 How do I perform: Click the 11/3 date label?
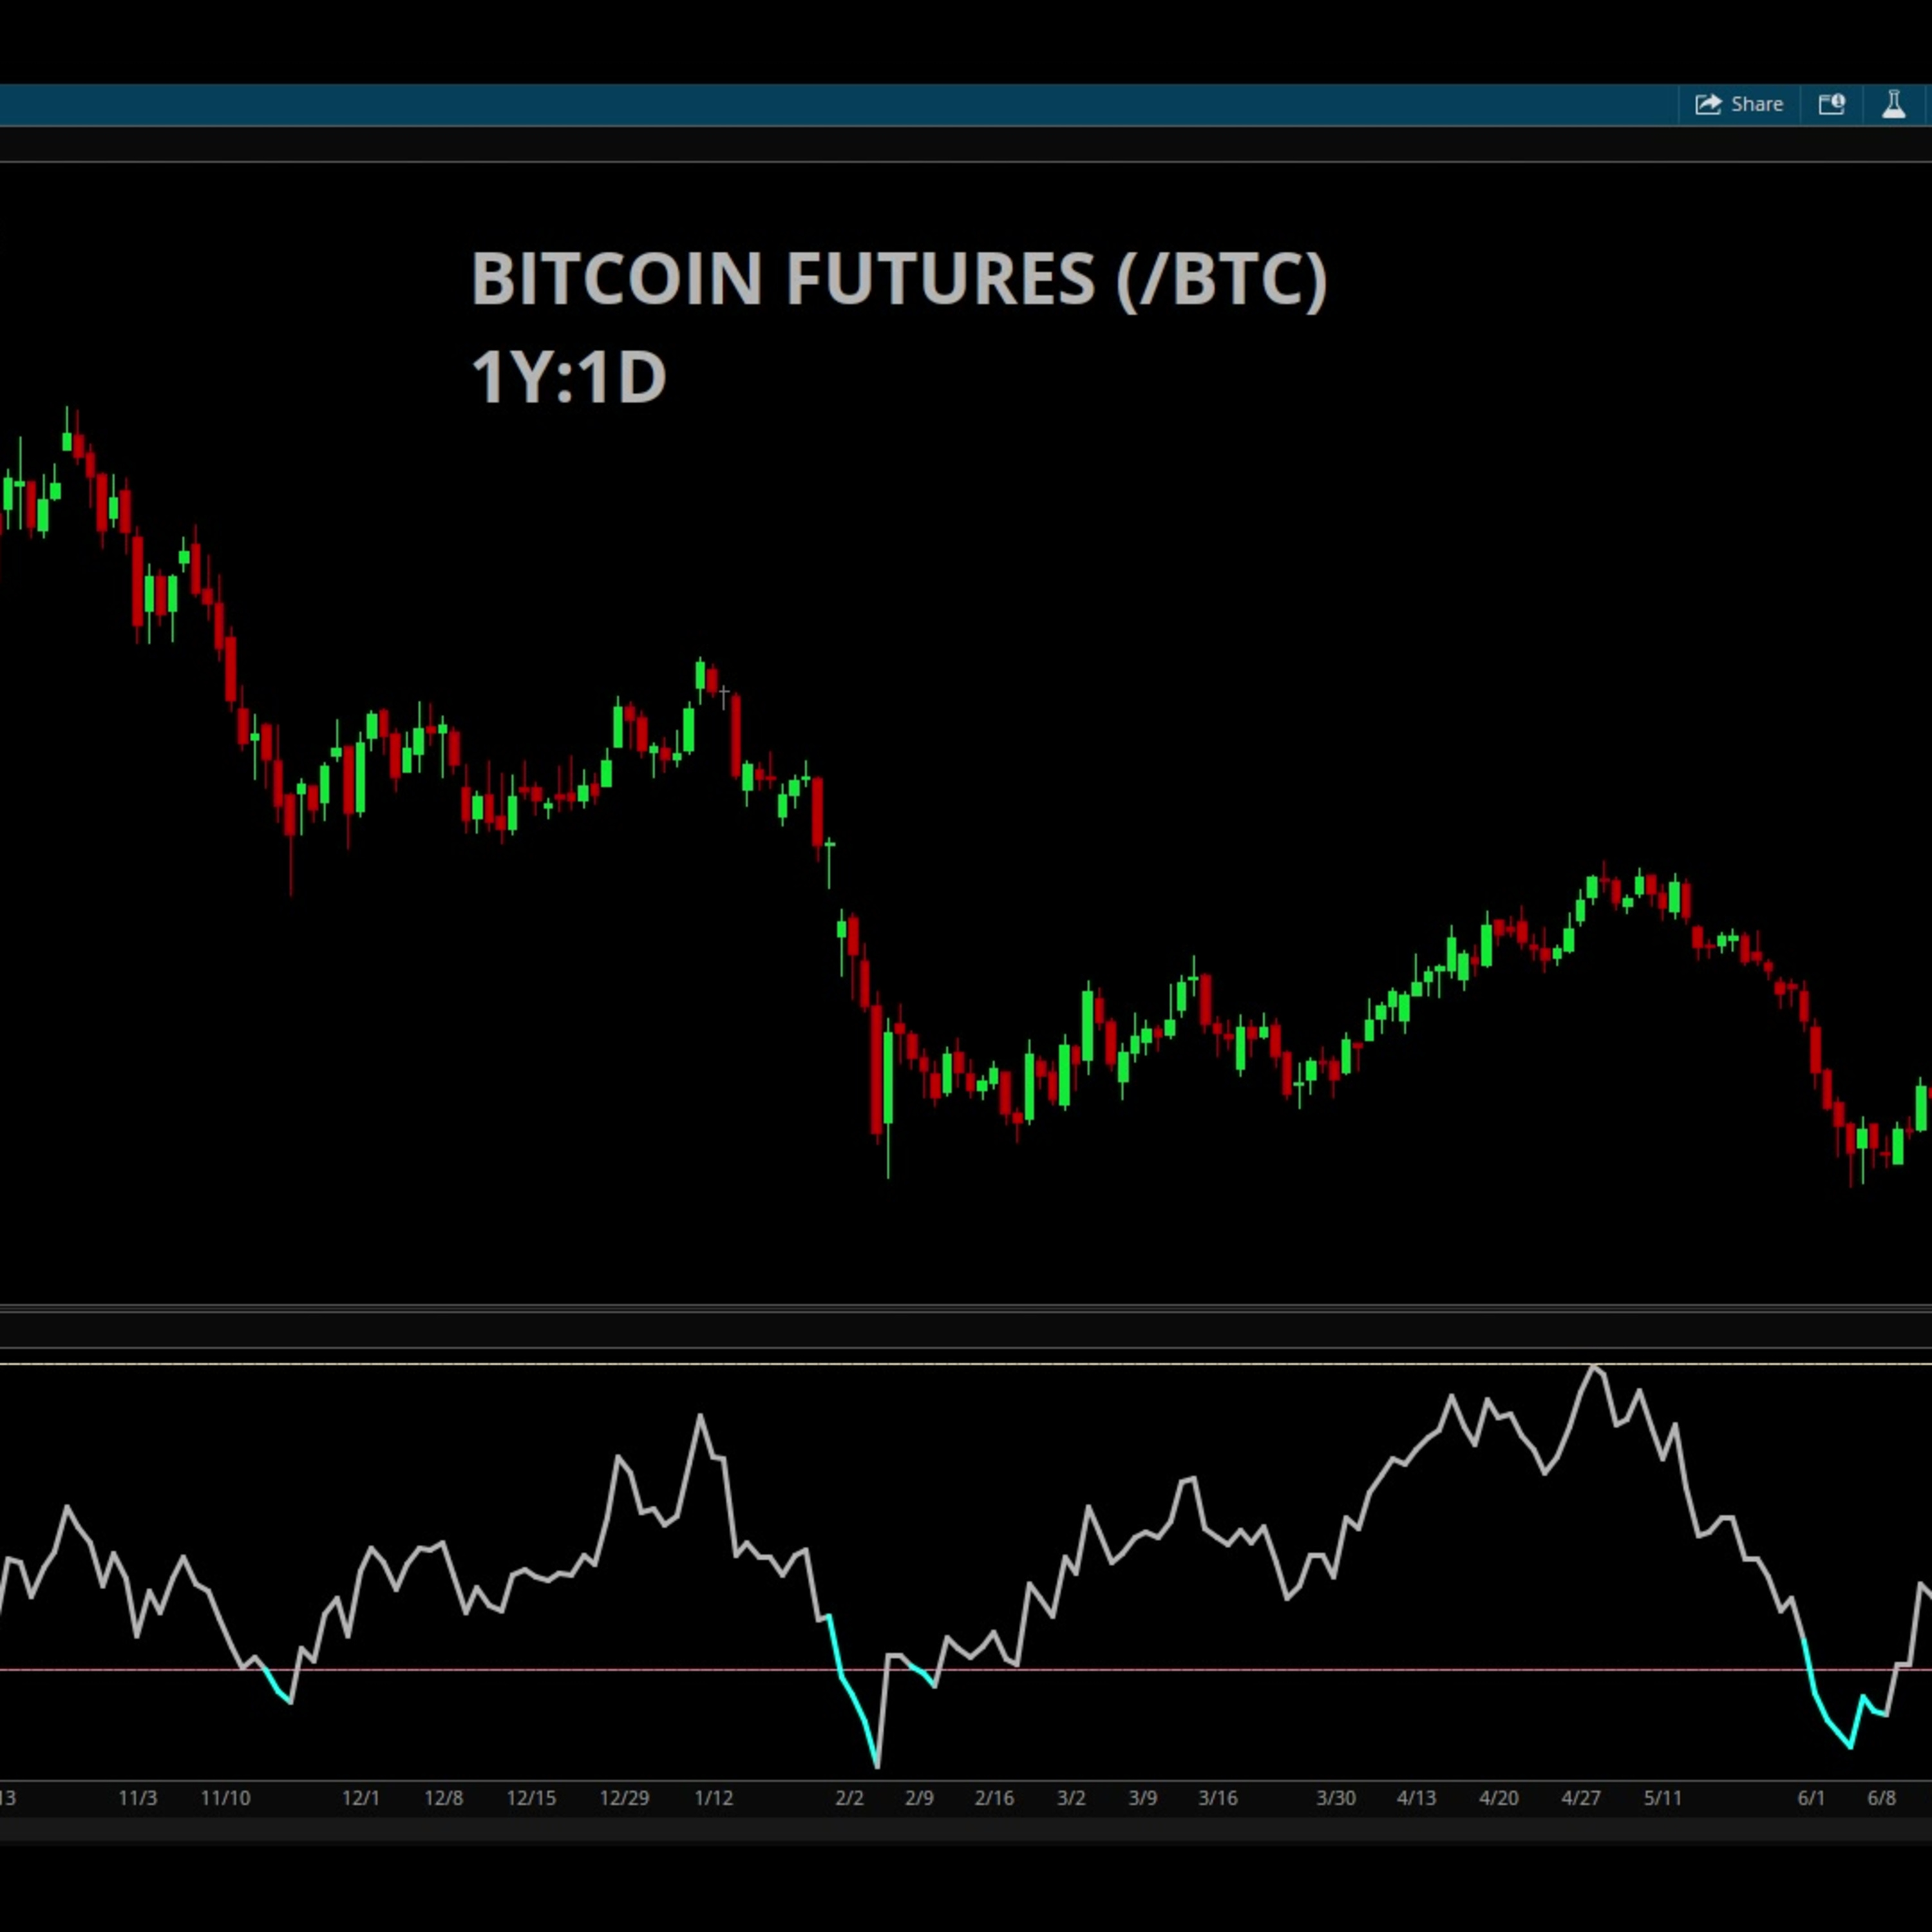[x=138, y=1798]
